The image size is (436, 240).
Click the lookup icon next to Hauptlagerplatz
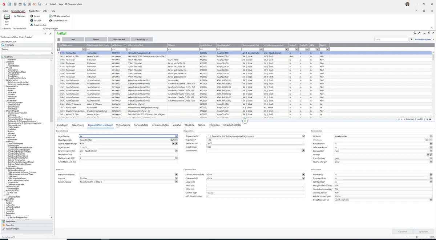pyautogui.click(x=172, y=140)
